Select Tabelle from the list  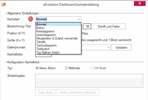pyautogui.click(x=58, y=42)
